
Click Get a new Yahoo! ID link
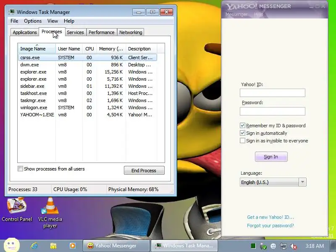pos(270,217)
